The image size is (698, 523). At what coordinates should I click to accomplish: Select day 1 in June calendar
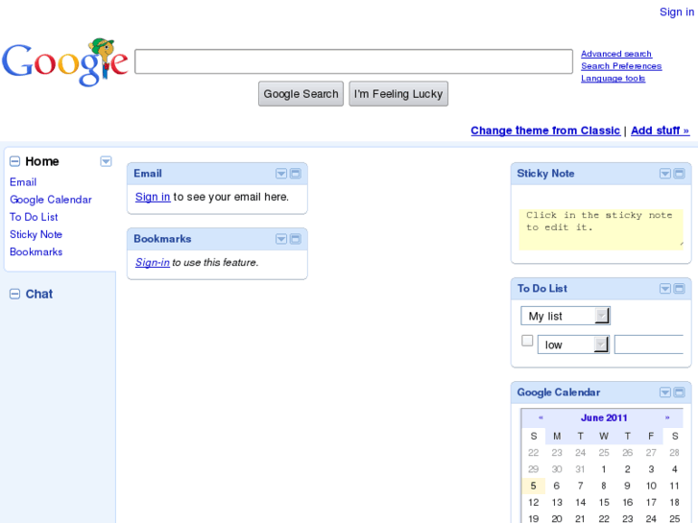click(604, 469)
